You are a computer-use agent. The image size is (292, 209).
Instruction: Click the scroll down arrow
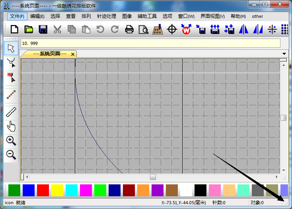click(x=284, y=170)
